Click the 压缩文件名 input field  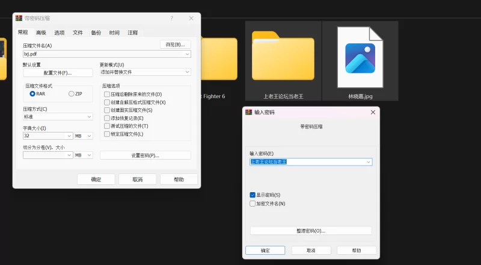click(102, 54)
